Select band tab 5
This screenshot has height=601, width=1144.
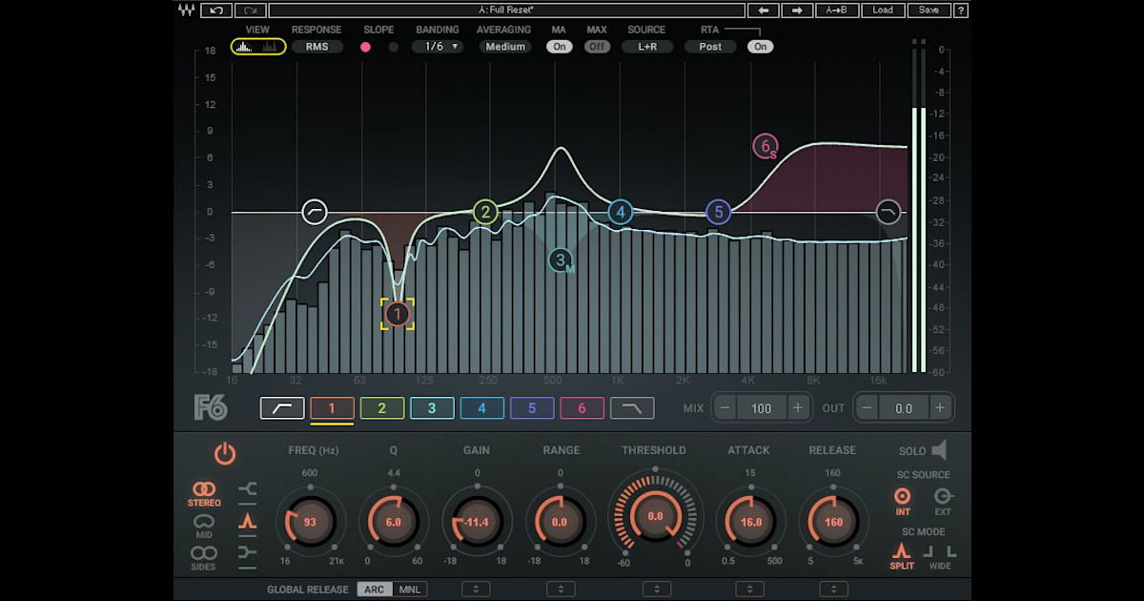click(532, 408)
